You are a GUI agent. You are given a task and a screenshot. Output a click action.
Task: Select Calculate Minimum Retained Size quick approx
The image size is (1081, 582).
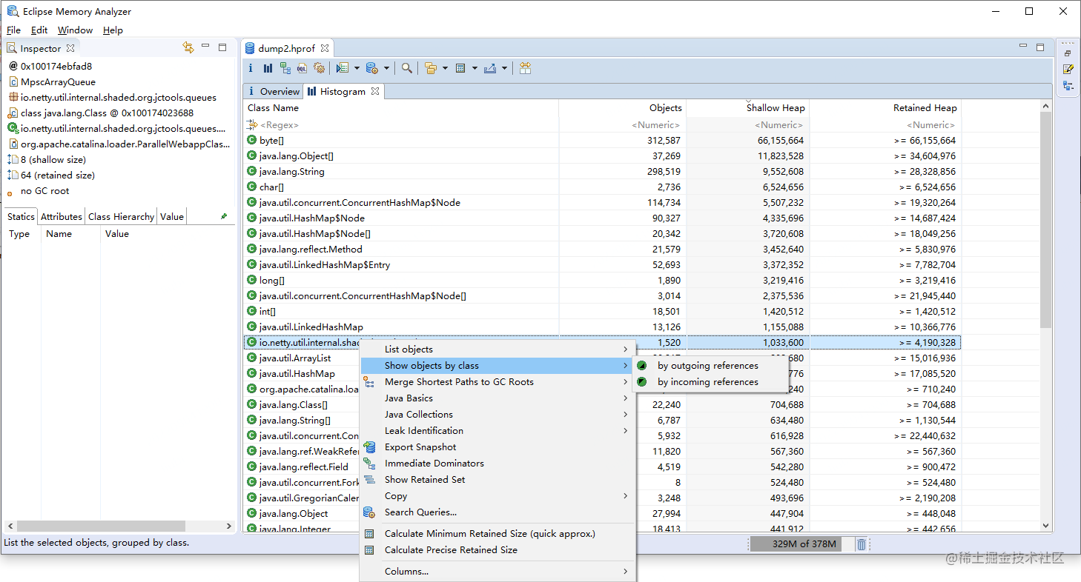pyautogui.click(x=497, y=534)
